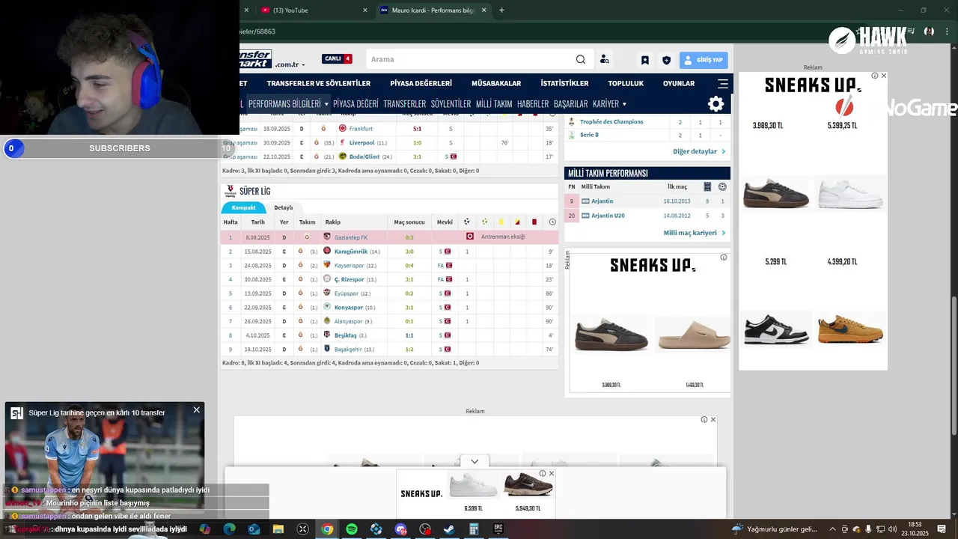Click the ad info icon on right Sneaks Up ad

click(x=875, y=76)
